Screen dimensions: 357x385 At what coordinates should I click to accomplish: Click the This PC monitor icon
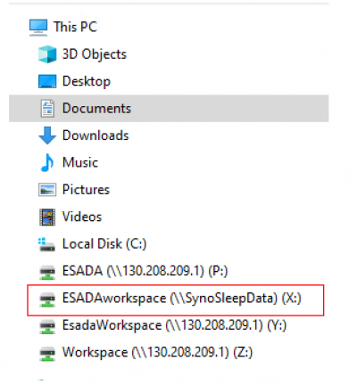[38, 28]
